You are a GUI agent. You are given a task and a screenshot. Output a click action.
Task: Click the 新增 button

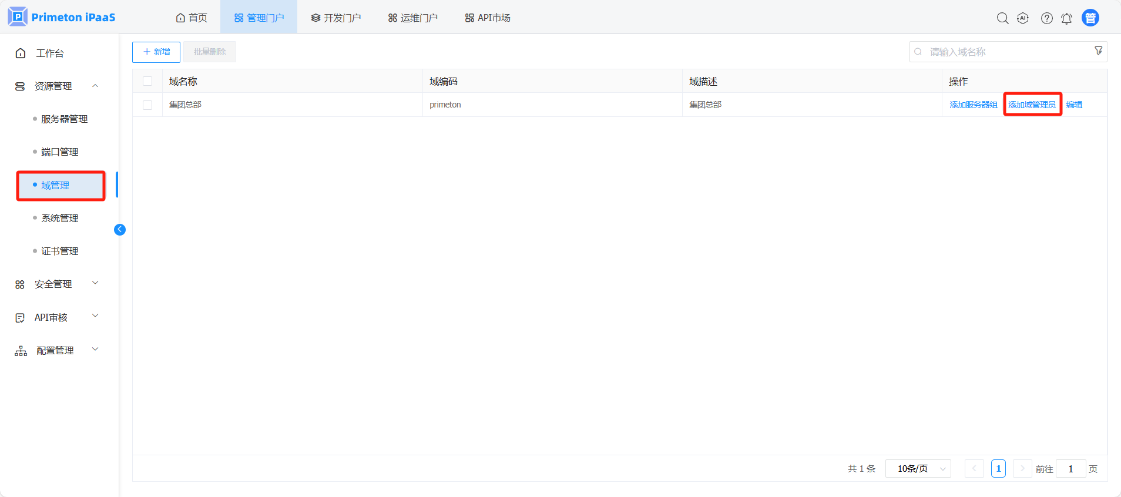click(156, 52)
